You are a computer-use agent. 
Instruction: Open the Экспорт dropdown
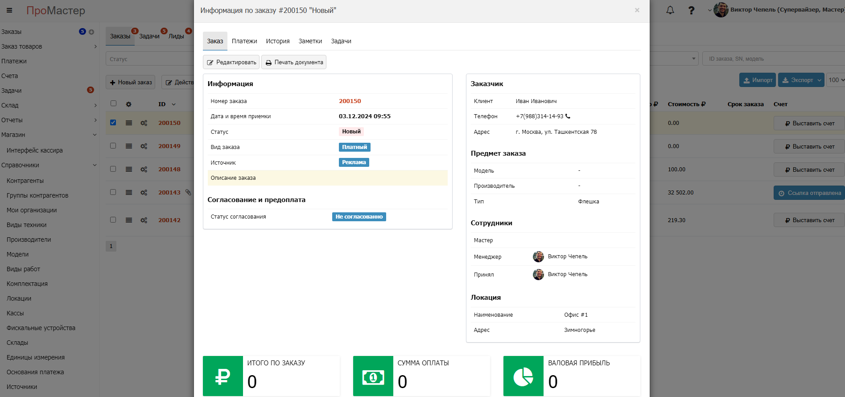tap(801, 80)
